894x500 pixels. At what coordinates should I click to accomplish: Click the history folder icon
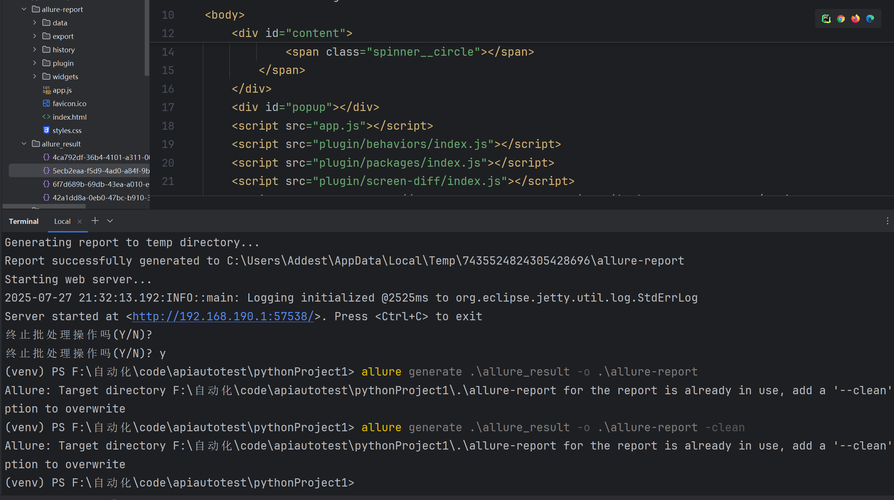[x=46, y=49]
